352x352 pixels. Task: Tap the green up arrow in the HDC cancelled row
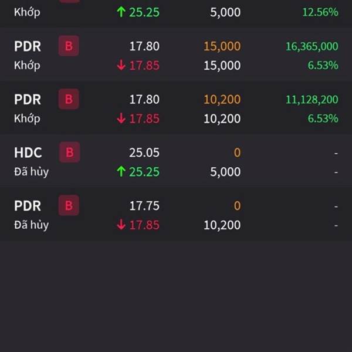[x=121, y=171]
